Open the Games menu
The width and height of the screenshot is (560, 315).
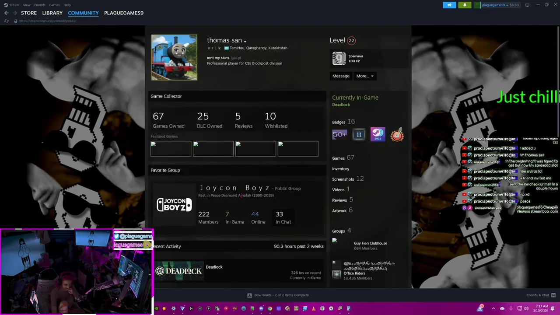pyautogui.click(x=54, y=5)
